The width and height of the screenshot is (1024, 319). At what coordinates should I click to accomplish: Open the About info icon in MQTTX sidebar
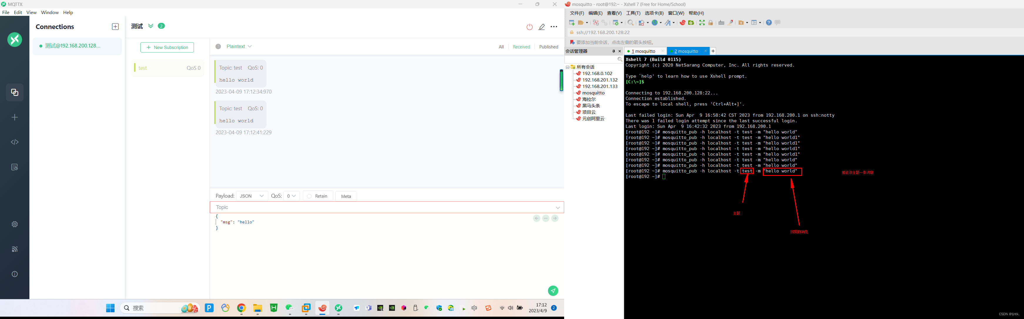tap(15, 274)
